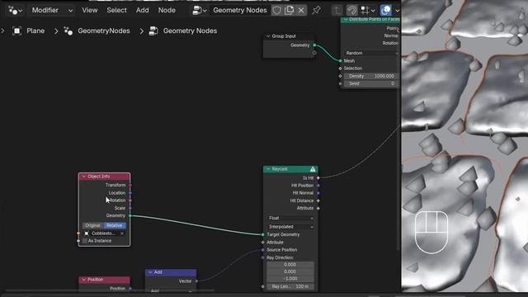Click the Object Info Transform output socket
The image size is (528, 297).
click(130, 185)
